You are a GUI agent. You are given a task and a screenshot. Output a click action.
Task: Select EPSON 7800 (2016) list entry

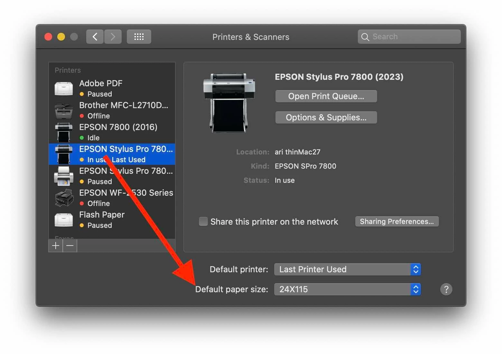[112, 132]
